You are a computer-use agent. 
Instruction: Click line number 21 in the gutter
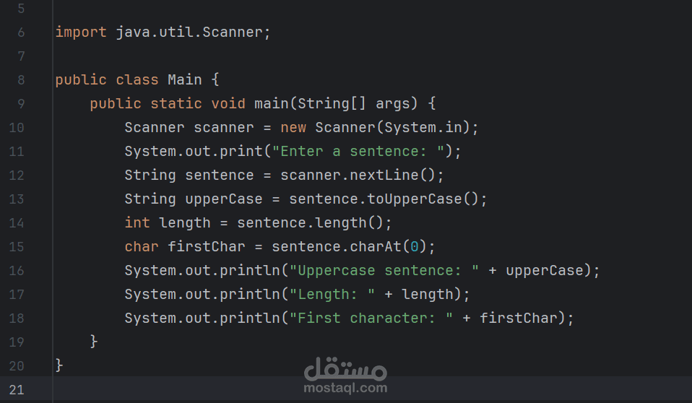(16, 390)
